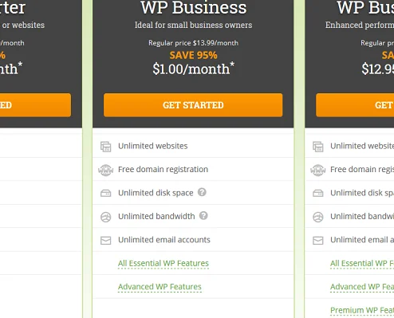Click the Unlimited websites icon in WP Business
This screenshot has height=318, width=394.
coord(105,147)
